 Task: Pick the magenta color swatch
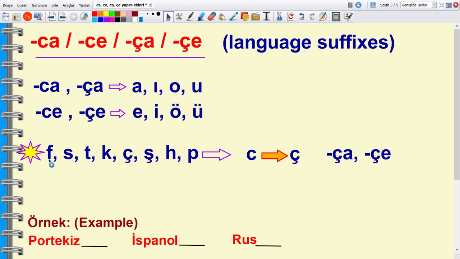112,19
